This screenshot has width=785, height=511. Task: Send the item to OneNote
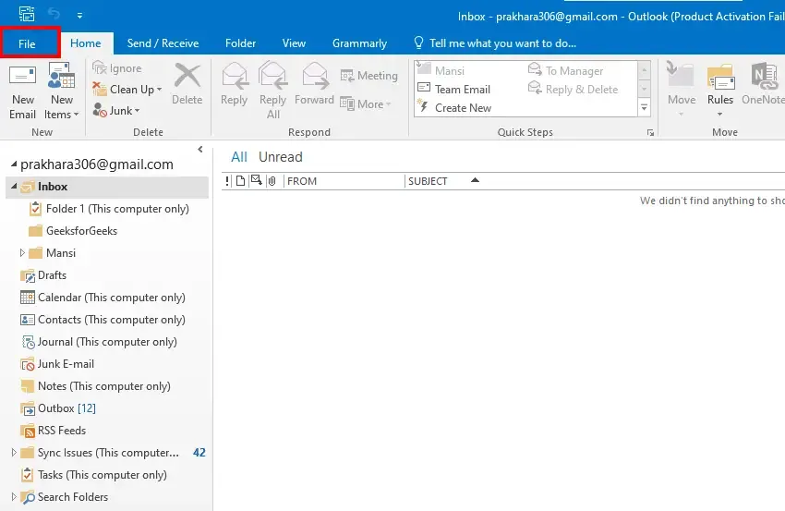click(x=763, y=84)
